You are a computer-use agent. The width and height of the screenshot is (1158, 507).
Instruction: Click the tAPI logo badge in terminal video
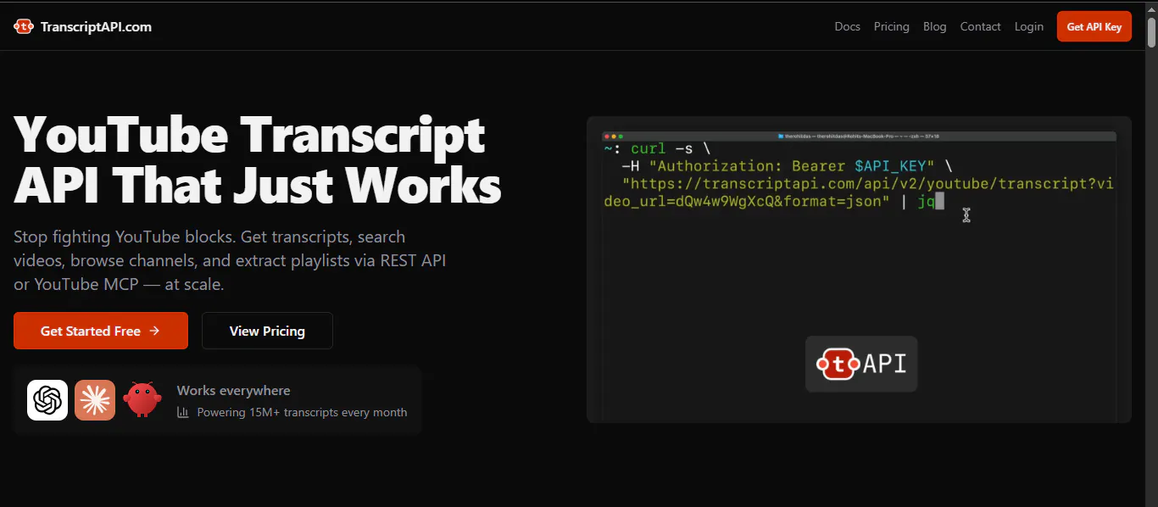861,364
